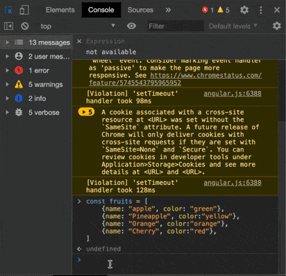The image size is (286, 276).
Task: Open the three-dot DevTools menu
Action: click(x=261, y=10)
